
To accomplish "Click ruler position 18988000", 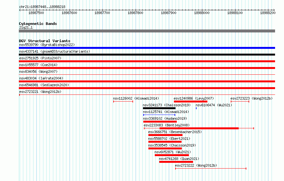I will [202, 13].
